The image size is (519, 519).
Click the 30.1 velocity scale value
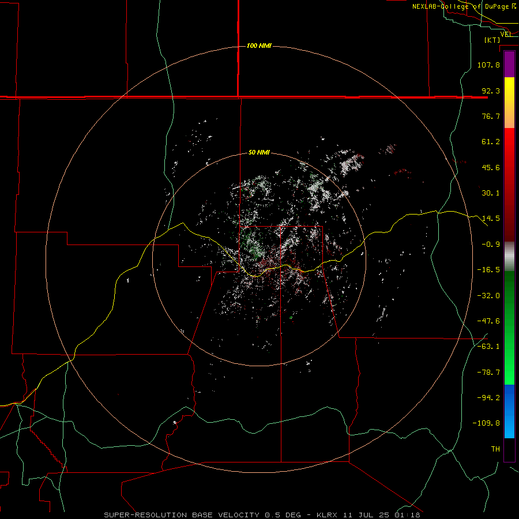click(x=491, y=193)
